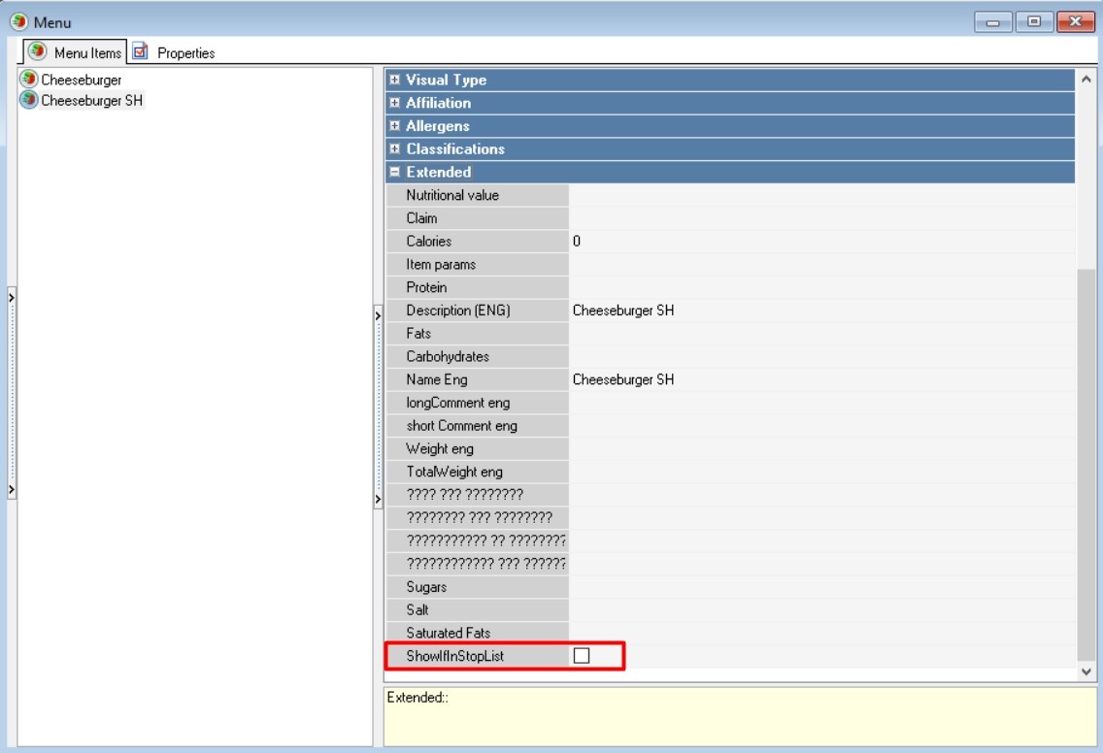Viewport: 1103px width, 753px height.
Task: Expand the Allergens section
Action: [394, 126]
